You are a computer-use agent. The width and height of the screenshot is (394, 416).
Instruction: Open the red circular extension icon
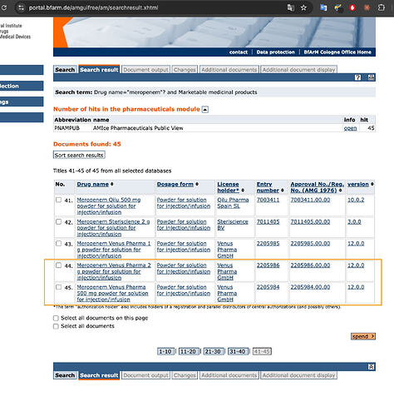pos(352,7)
